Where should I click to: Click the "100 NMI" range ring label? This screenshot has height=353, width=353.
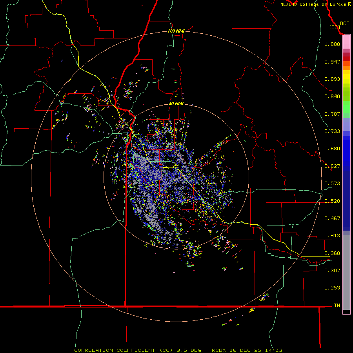click(x=176, y=31)
